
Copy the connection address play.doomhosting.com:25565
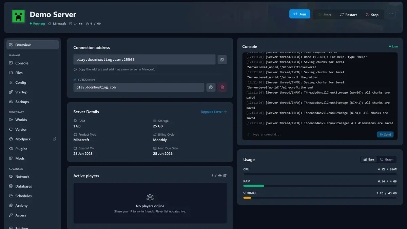222,59
